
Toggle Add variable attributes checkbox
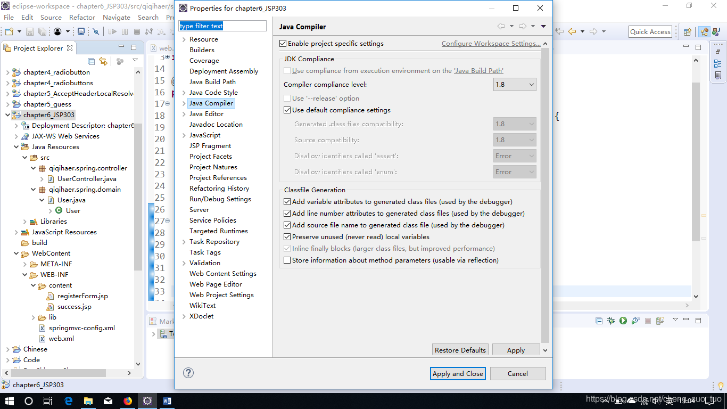coord(287,202)
